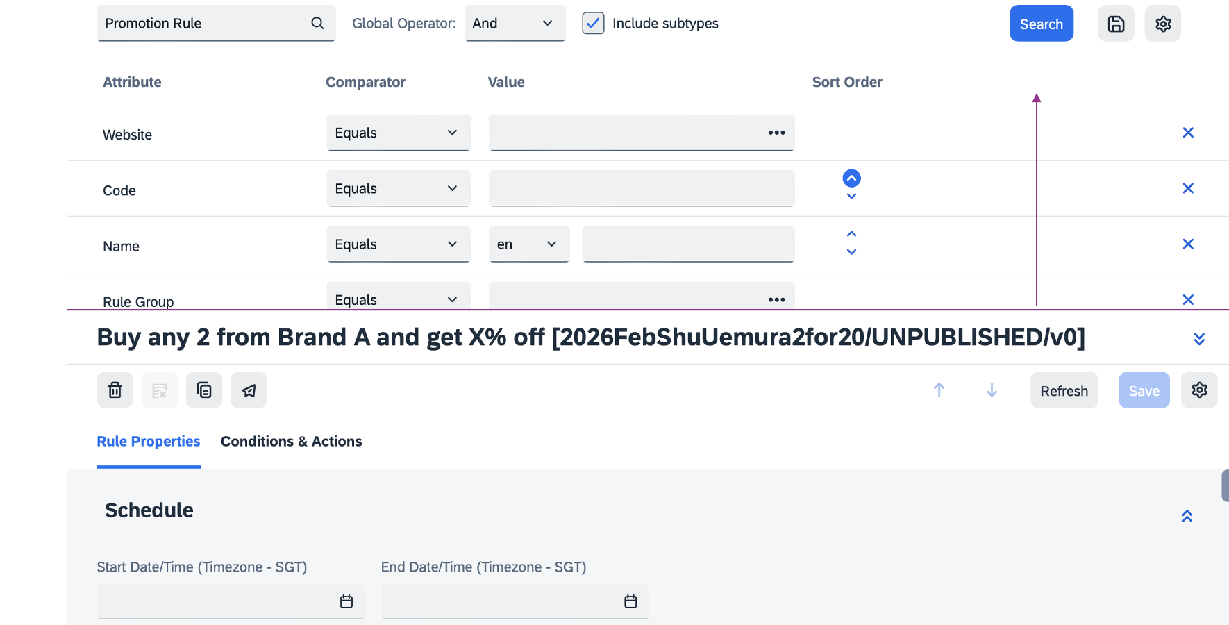Open rule editor settings gear icon
This screenshot has width=1229, height=625.
pyautogui.click(x=1199, y=390)
